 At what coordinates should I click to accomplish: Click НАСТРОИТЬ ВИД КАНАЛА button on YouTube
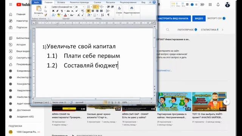174,19
